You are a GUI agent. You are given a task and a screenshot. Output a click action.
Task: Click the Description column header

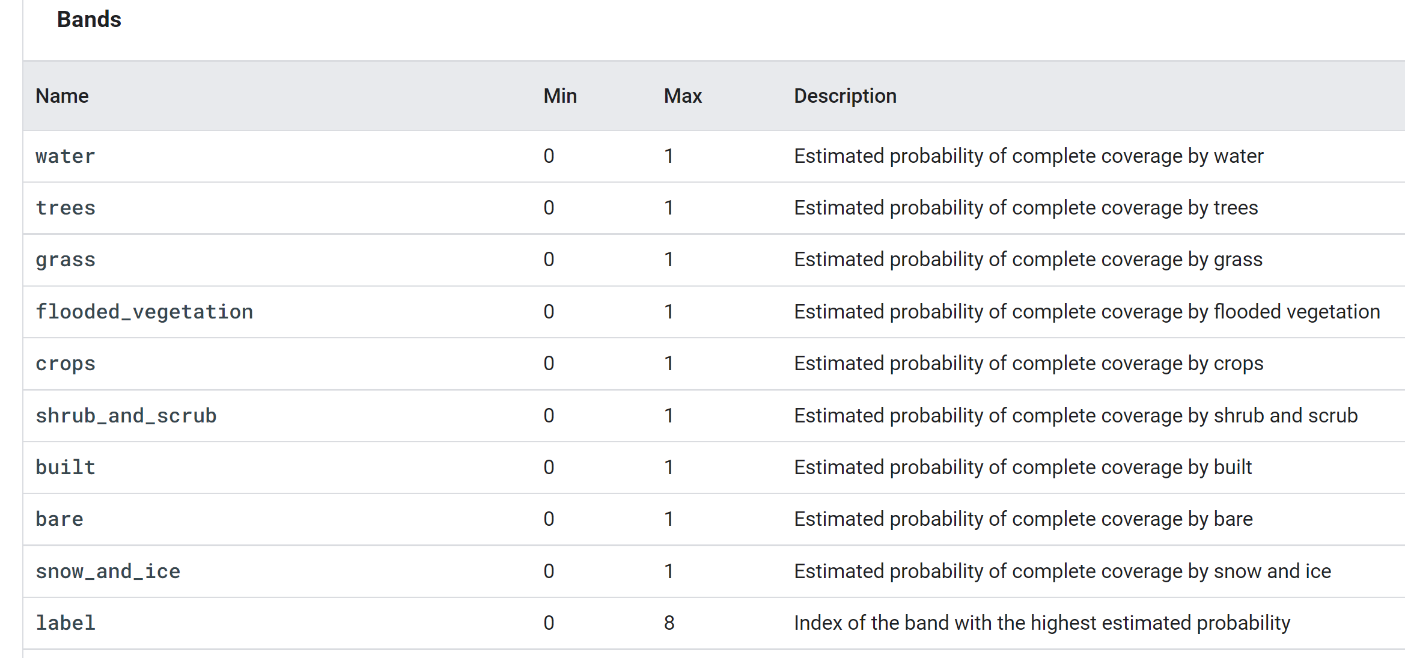click(x=844, y=96)
